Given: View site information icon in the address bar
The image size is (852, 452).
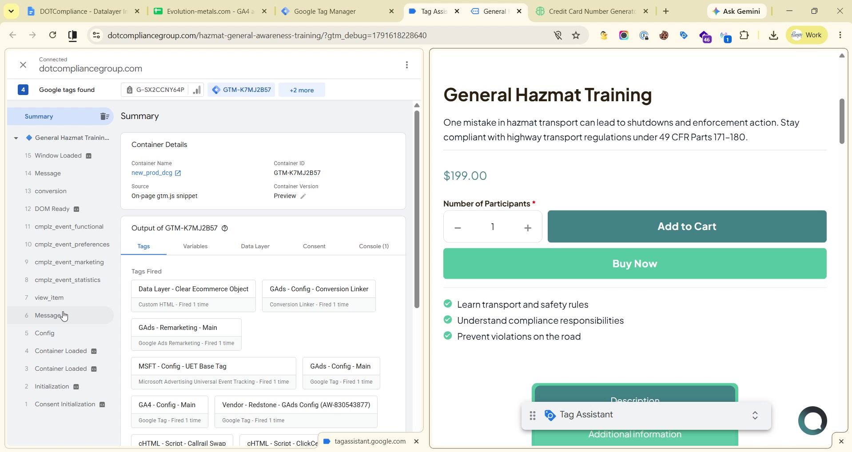Looking at the screenshot, I should click(x=96, y=35).
